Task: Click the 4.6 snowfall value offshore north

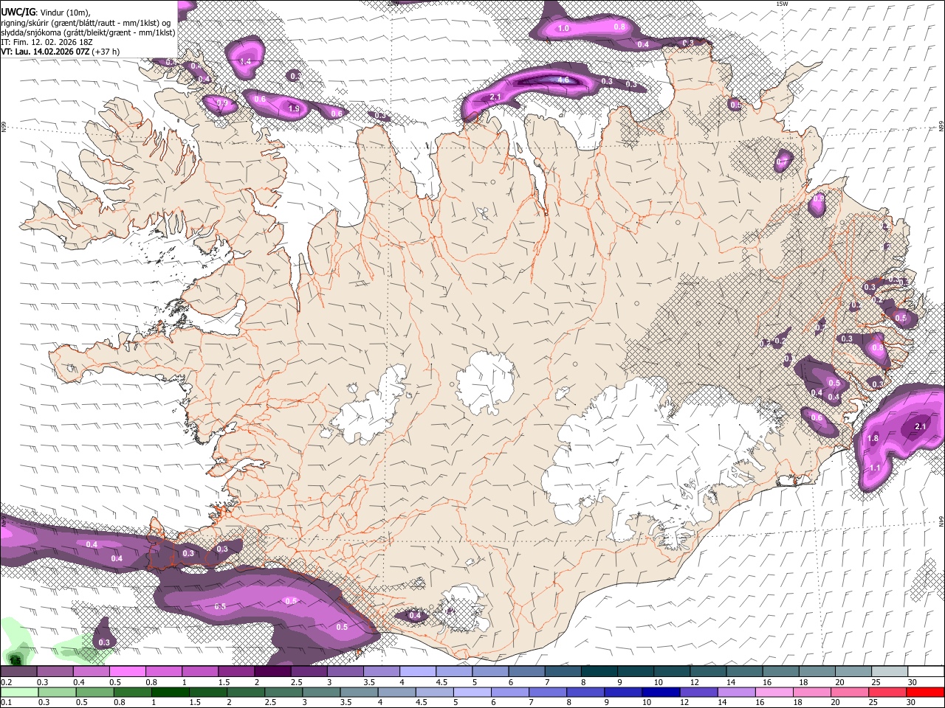Action: tap(563, 80)
